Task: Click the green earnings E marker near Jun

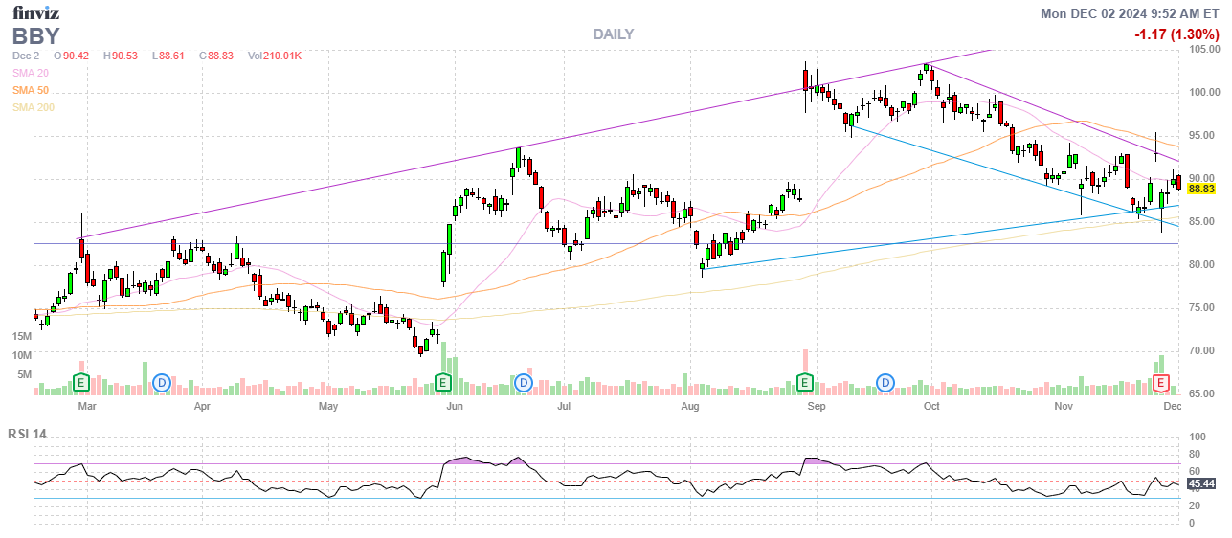Action: tap(443, 383)
